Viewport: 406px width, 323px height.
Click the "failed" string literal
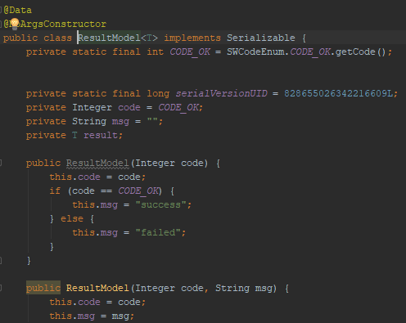pyautogui.click(x=158, y=232)
